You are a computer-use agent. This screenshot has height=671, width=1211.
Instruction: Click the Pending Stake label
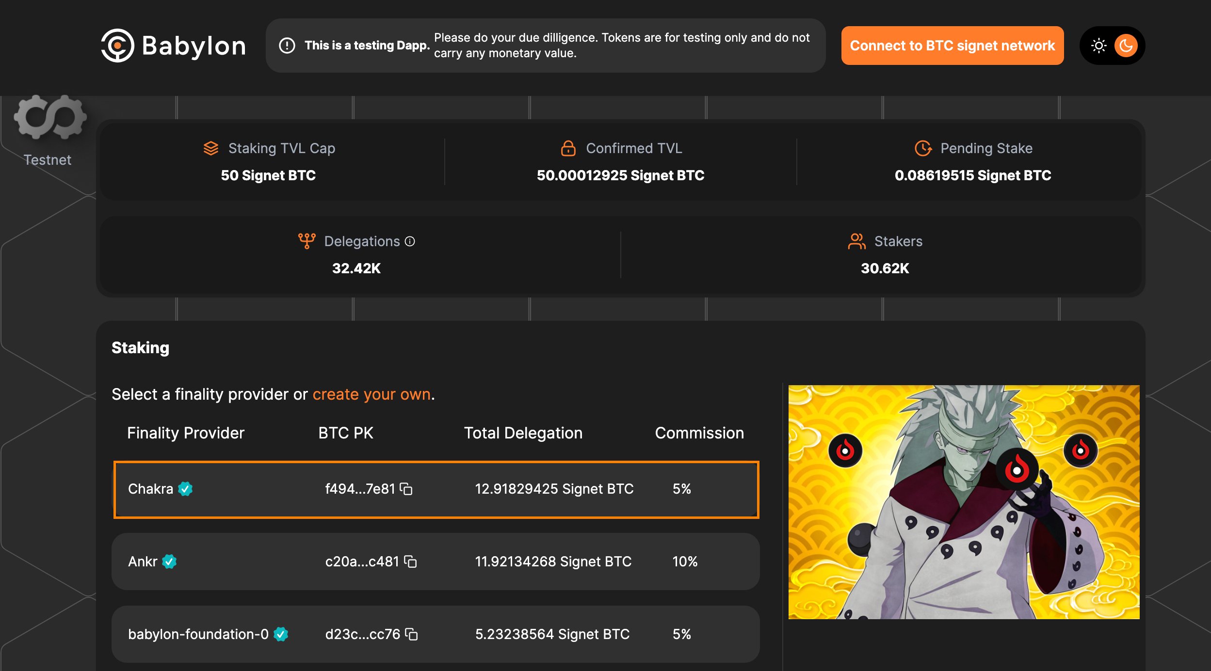[x=986, y=148]
